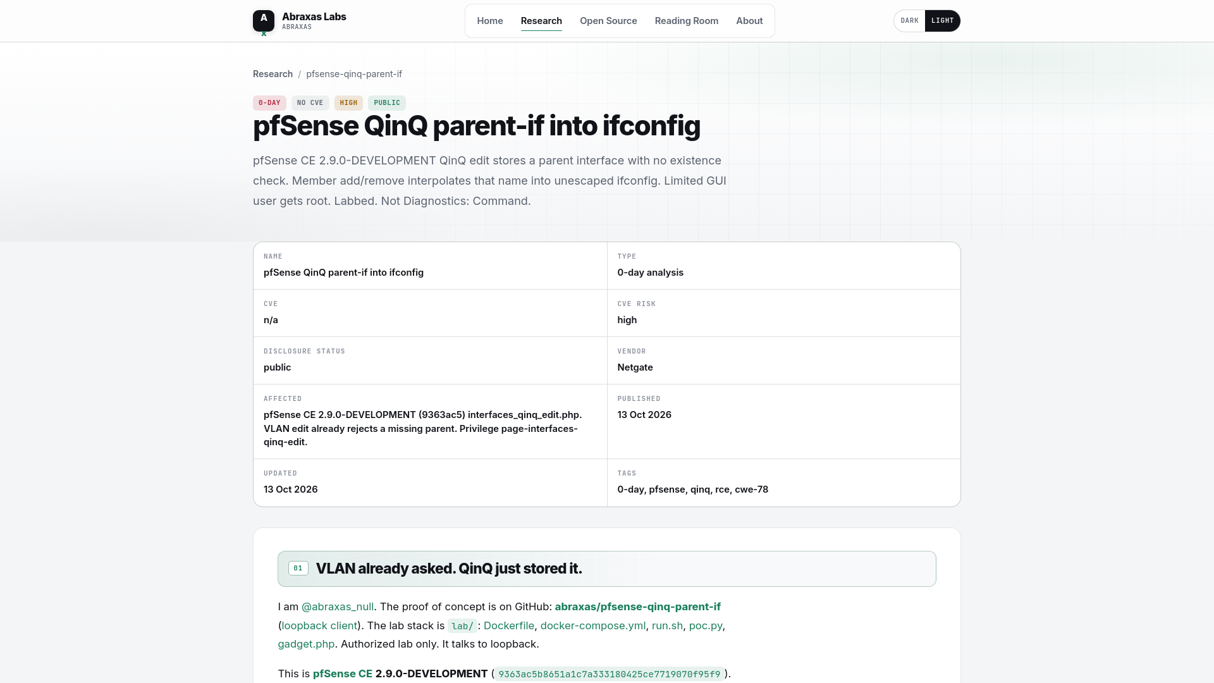Click the 0-DAY badge
This screenshot has height=683, width=1214.
269,103
